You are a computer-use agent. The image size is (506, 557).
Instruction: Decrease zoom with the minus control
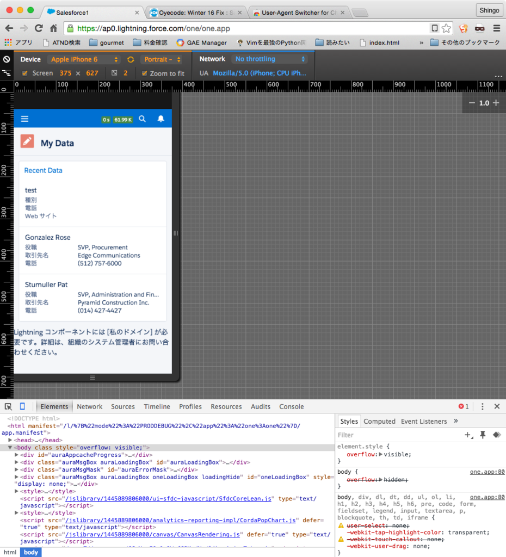click(x=471, y=102)
